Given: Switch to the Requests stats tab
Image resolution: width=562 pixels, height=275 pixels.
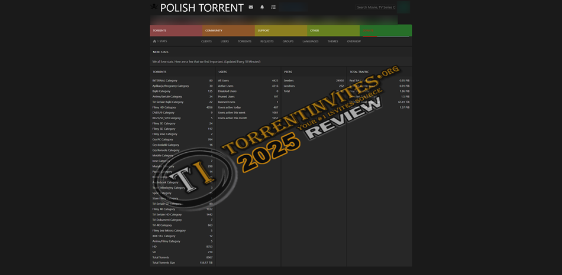Looking at the screenshot, I should pos(267,41).
